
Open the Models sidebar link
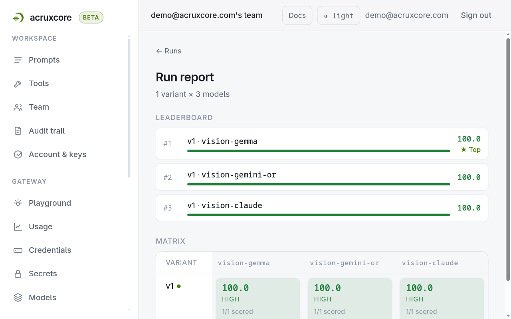click(42, 297)
